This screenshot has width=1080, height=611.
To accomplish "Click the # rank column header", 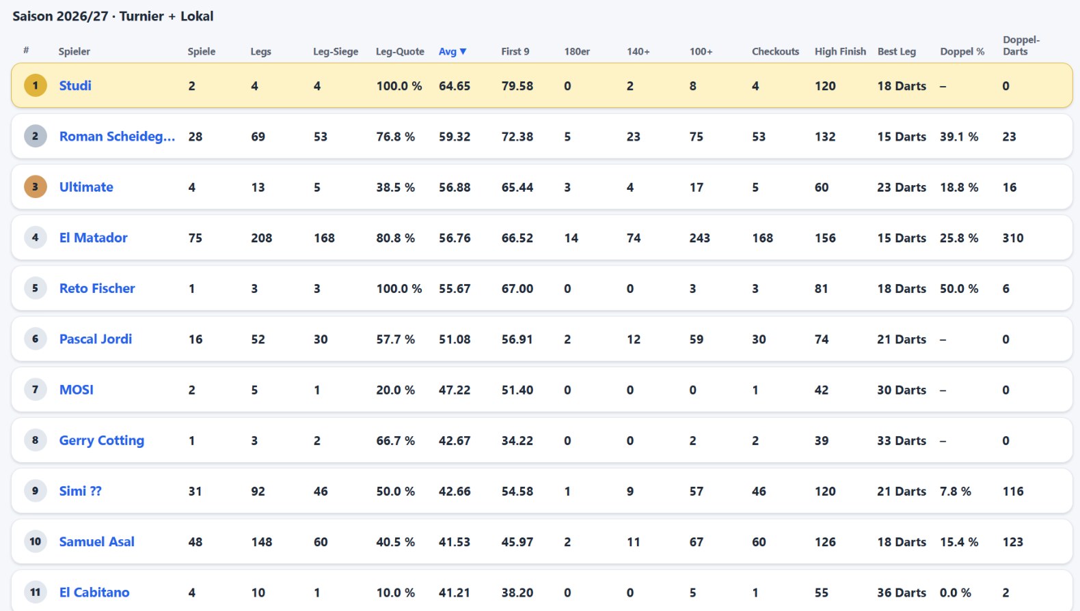I will tap(26, 50).
